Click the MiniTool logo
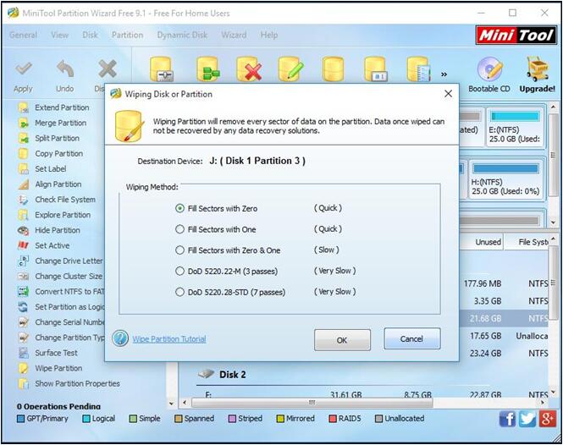This screenshot has height=445, width=563. 516,36
